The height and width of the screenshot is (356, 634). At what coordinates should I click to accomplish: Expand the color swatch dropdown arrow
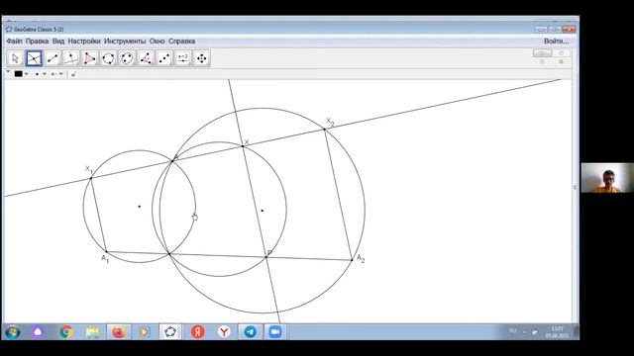point(27,74)
